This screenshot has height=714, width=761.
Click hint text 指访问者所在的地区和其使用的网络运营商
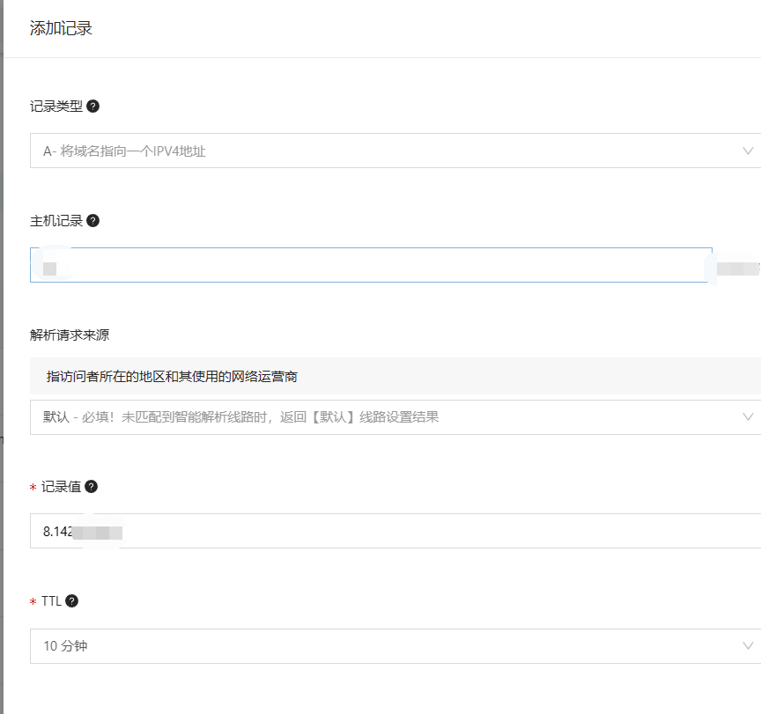(172, 377)
